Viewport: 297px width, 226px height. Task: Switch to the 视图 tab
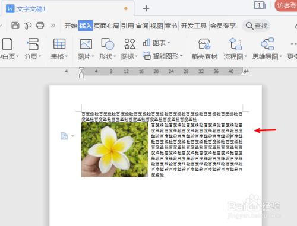(x=156, y=26)
